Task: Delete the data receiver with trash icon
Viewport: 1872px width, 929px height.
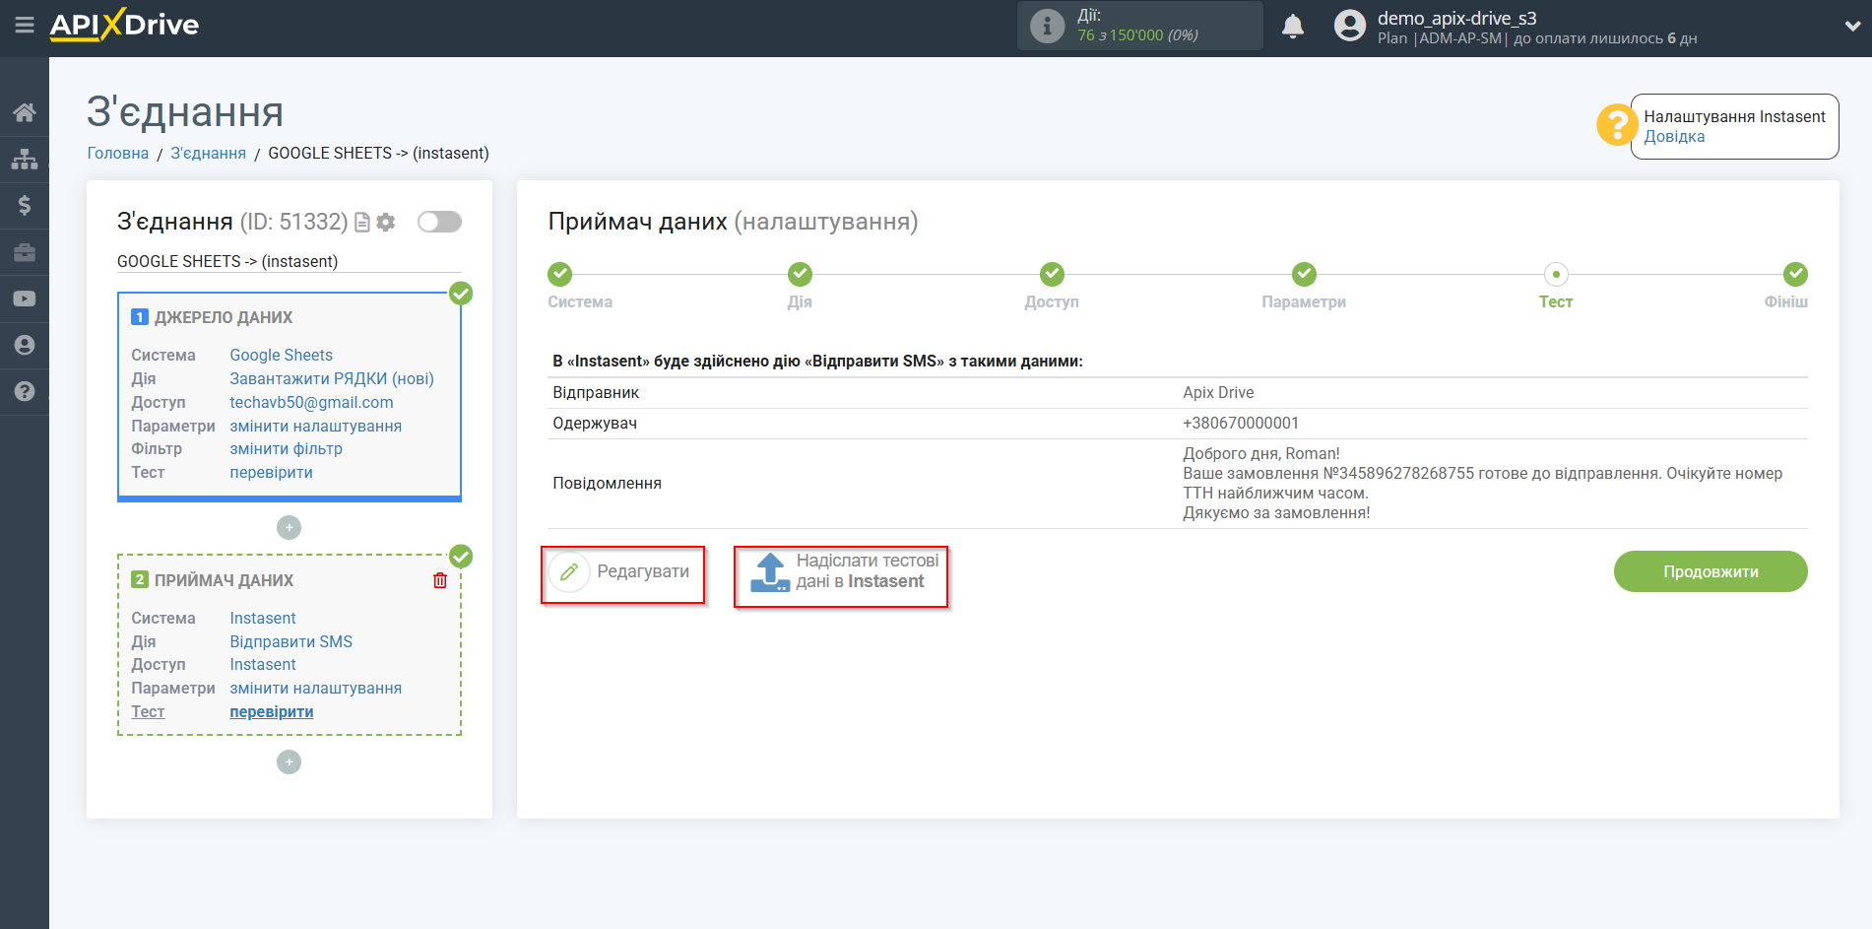Action: [x=440, y=580]
